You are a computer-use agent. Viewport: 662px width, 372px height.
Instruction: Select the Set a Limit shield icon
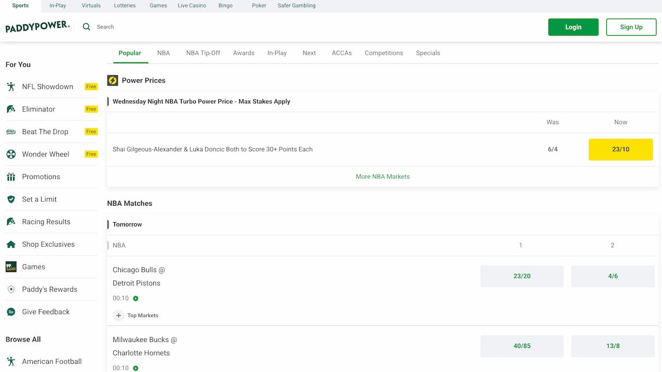(11, 199)
